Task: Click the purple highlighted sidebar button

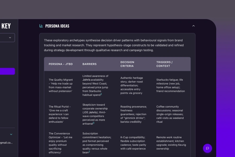Action: pyautogui.click(x=7, y=71)
